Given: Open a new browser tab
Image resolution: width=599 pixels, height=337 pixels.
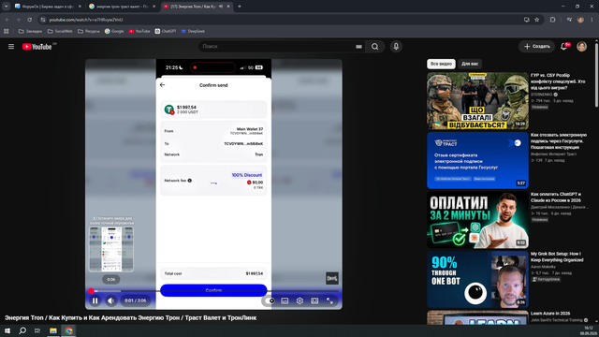Looking at the screenshot, I should coord(240,7).
